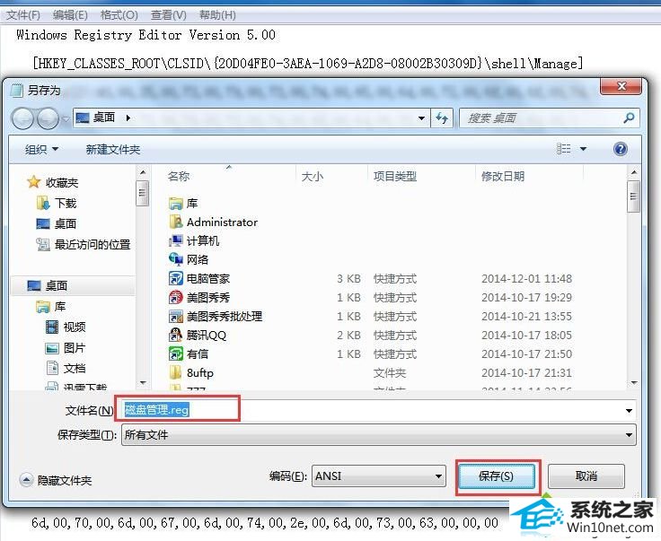The image size is (661, 541).
Task: Click the search magnifier icon
Action: click(629, 118)
